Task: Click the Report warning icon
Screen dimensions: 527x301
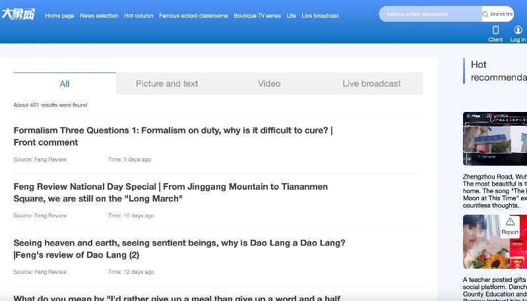Action: tap(510, 221)
